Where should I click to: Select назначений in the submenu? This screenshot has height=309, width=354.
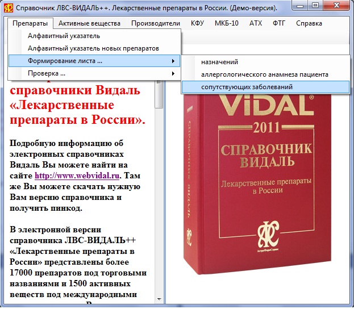coord(265,62)
